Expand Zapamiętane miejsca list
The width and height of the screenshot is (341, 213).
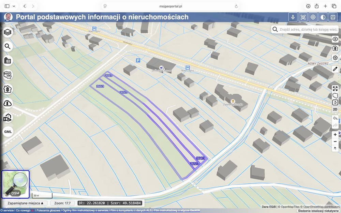click(x=26, y=203)
